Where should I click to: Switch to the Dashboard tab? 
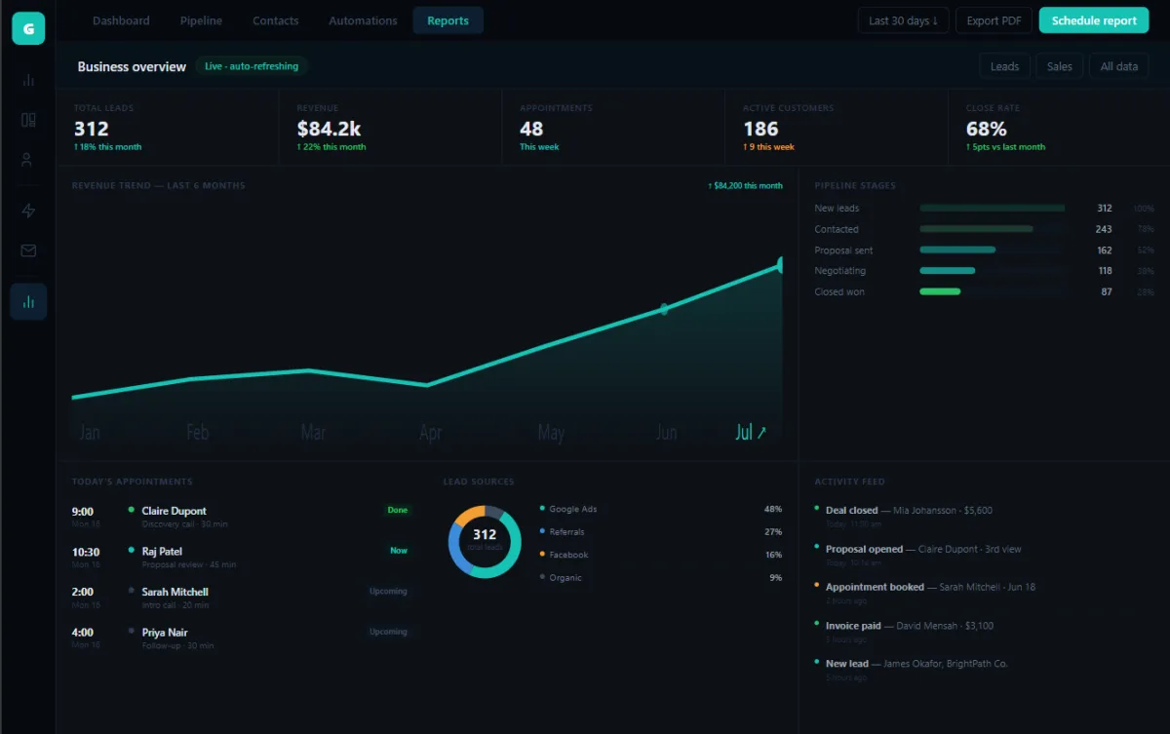121,20
